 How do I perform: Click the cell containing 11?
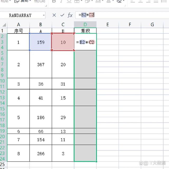coord(63,139)
